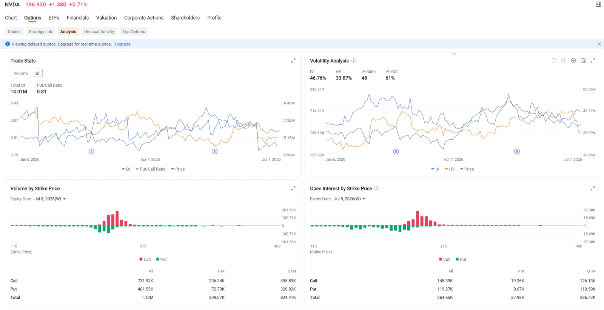Screen dimensions: 604x310
Task: Click the NVDA ticker symbol
Action: point(12,5)
